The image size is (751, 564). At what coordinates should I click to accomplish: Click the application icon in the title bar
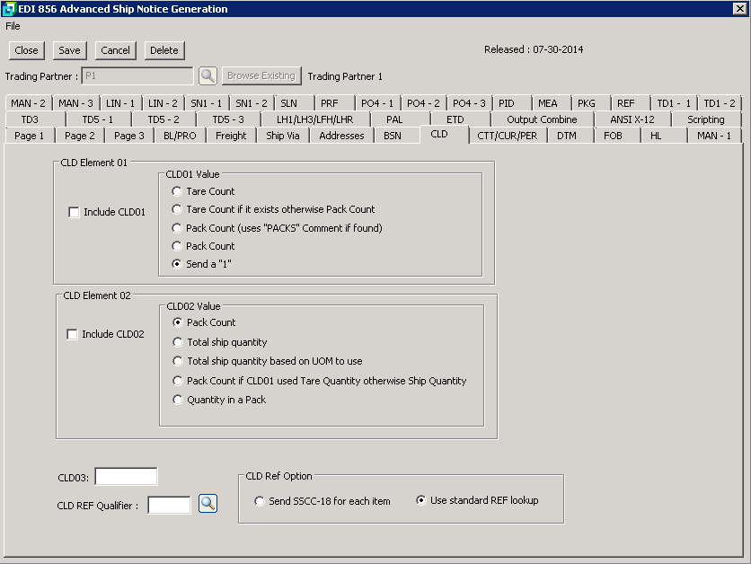[9, 9]
